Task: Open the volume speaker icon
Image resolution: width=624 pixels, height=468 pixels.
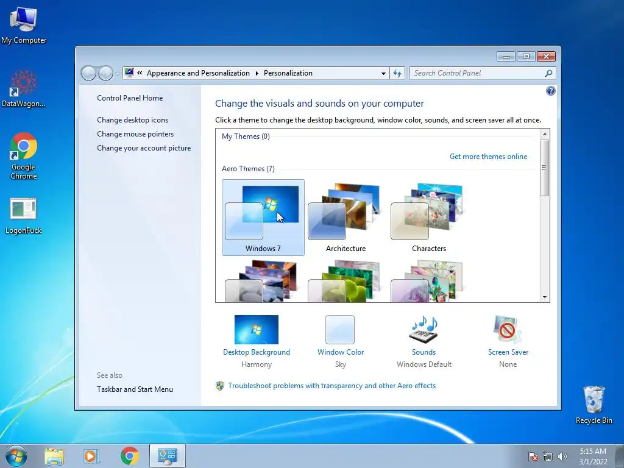Action: click(x=562, y=456)
